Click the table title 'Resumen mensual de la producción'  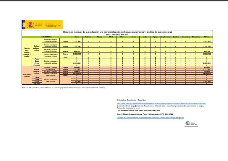(118, 32)
